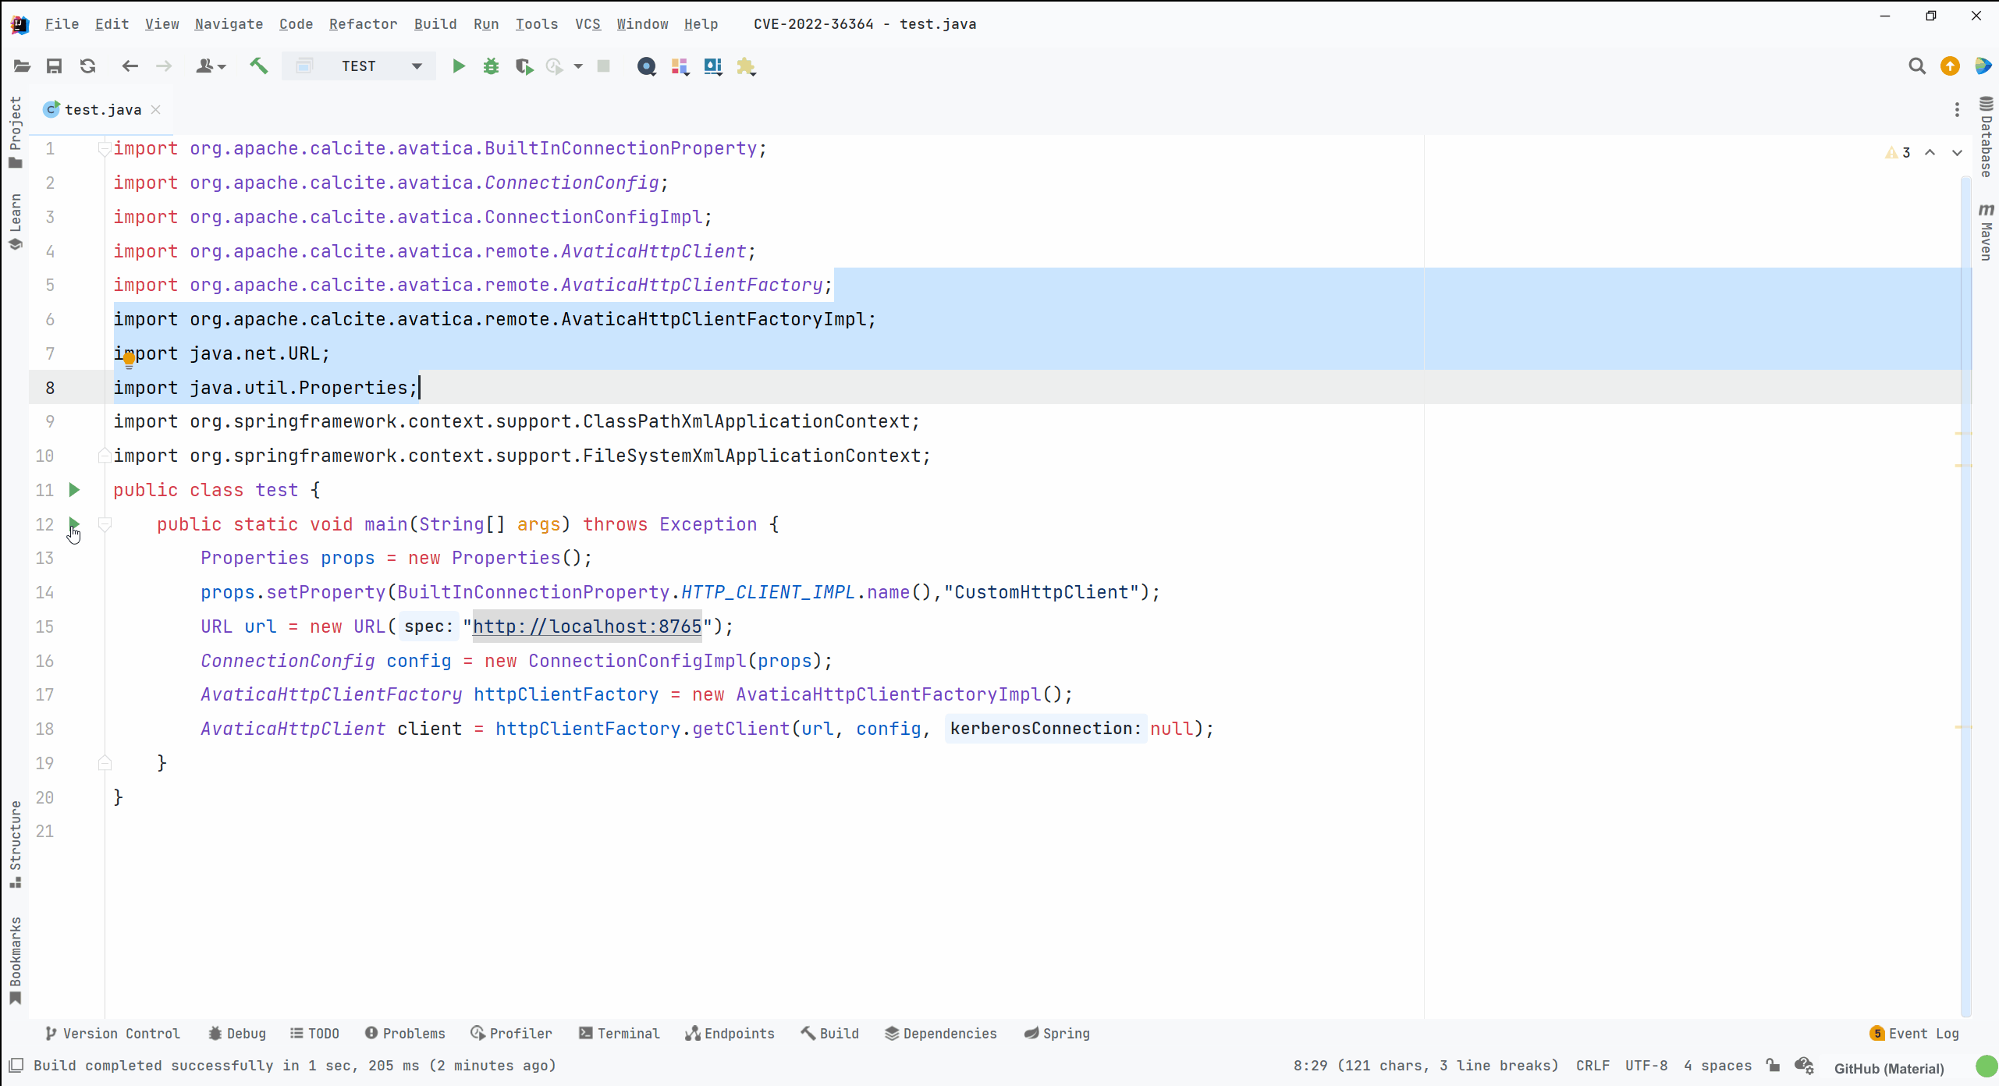
Task: Collapse the main method fold marker
Action: pyautogui.click(x=105, y=523)
